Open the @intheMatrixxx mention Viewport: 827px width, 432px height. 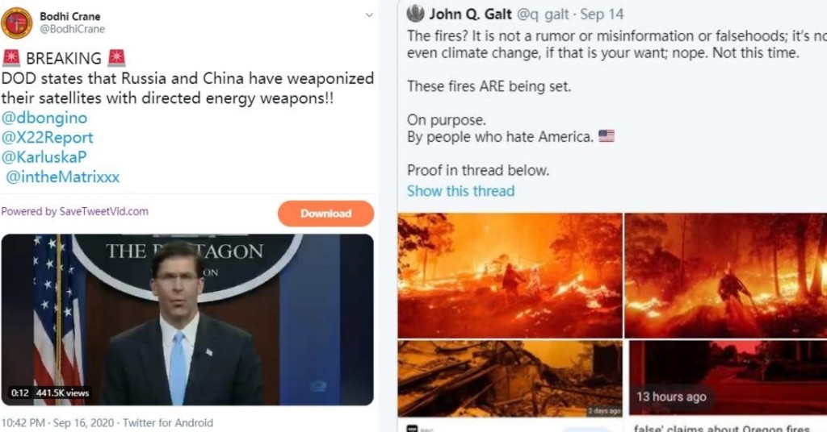tap(63, 177)
